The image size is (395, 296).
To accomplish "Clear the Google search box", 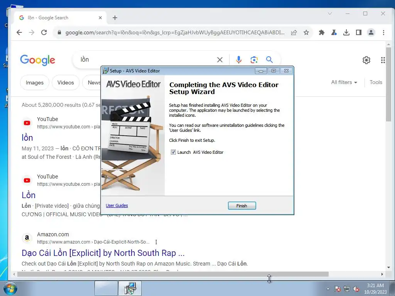I will (x=220, y=60).
